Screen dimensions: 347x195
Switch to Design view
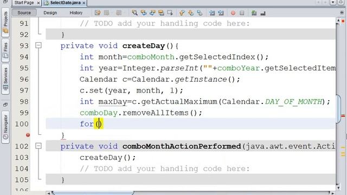click(x=50, y=12)
